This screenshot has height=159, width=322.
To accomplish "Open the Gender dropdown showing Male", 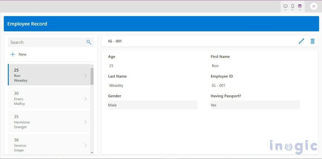I will click(153, 105).
